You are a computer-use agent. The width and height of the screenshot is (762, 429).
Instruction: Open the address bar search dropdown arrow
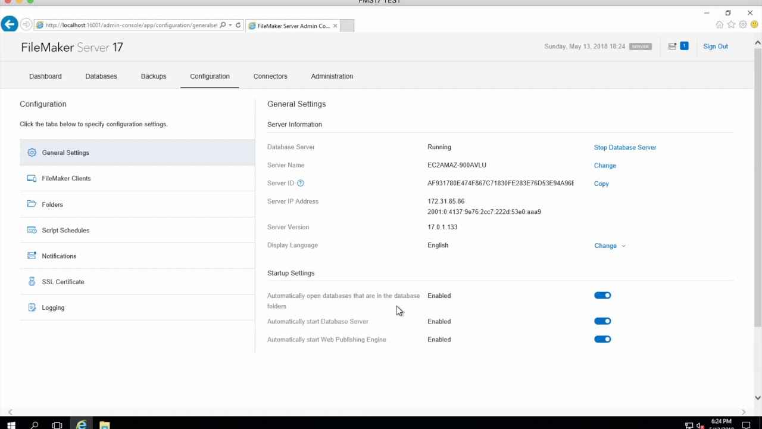click(230, 26)
